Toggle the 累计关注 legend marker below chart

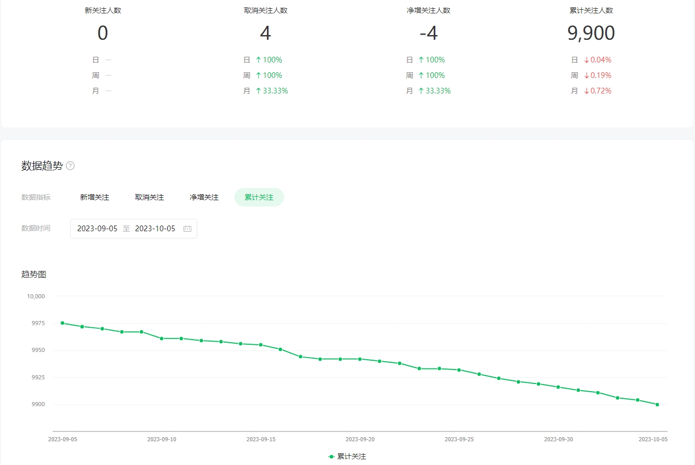coord(331,457)
